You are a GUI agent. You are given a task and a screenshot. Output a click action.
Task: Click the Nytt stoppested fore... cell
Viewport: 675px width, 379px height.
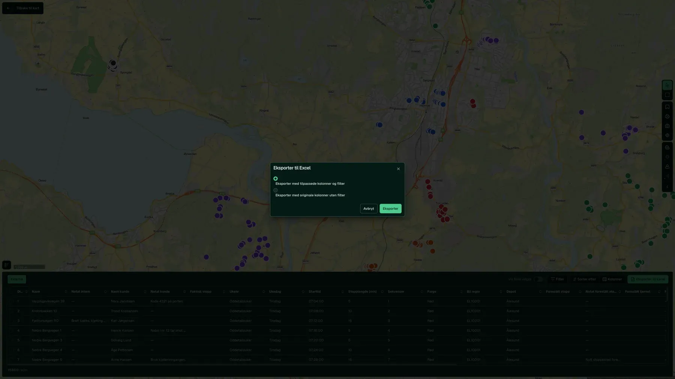click(x=602, y=360)
